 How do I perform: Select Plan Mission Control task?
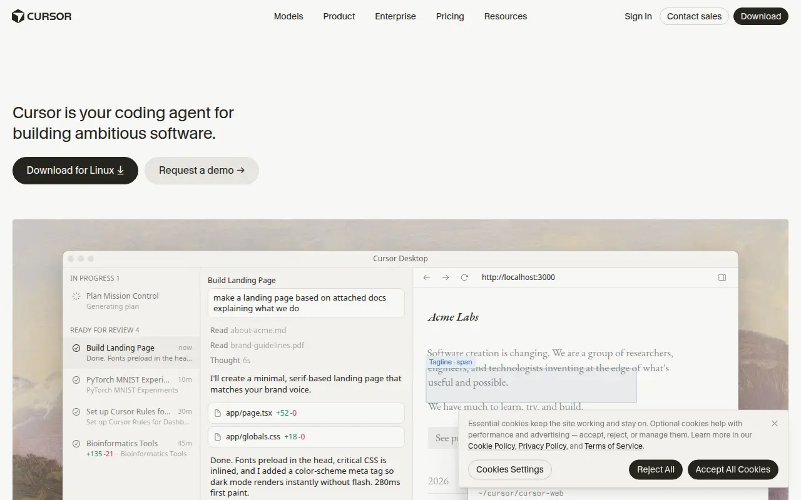[x=131, y=301]
